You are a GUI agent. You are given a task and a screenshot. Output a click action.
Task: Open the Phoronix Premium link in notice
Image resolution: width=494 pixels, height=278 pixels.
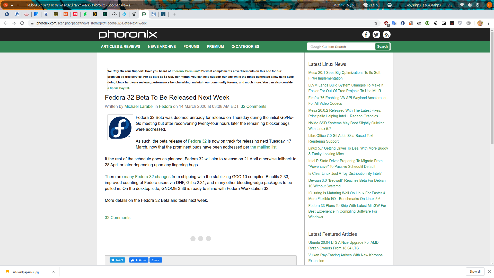pos(185,71)
